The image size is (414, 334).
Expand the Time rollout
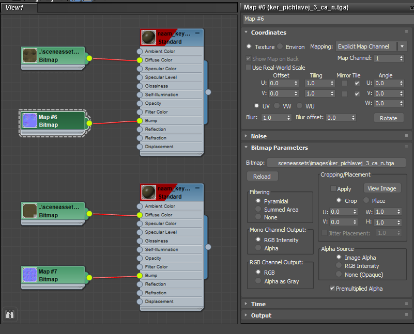click(246, 304)
